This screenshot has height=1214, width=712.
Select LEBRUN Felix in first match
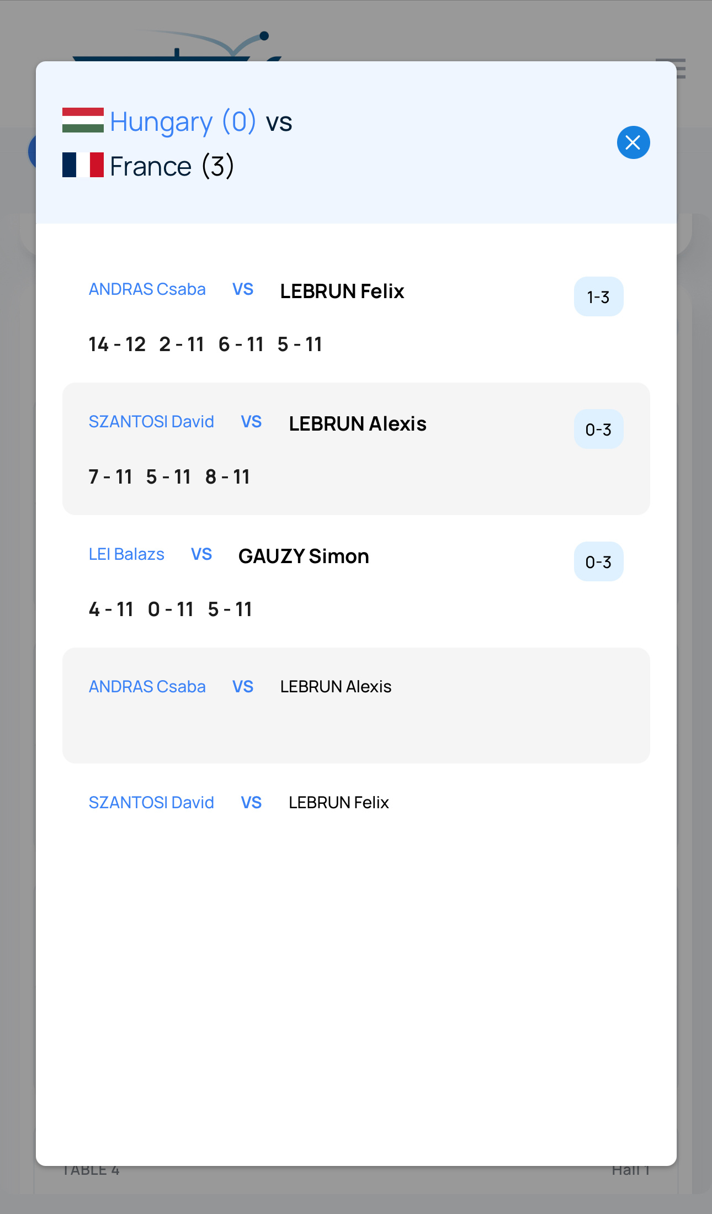(x=342, y=291)
